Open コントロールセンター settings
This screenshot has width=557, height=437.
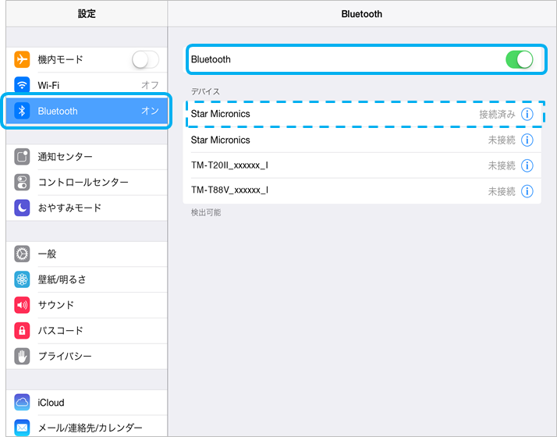tap(87, 183)
